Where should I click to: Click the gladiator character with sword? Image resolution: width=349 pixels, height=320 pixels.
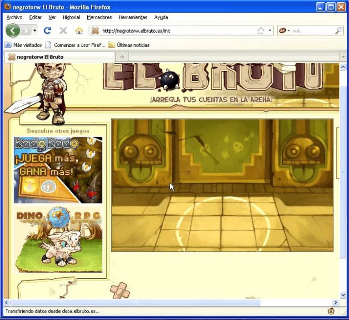[52, 94]
